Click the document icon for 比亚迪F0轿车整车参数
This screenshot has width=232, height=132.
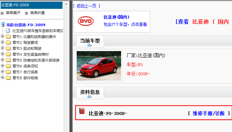(8, 30)
